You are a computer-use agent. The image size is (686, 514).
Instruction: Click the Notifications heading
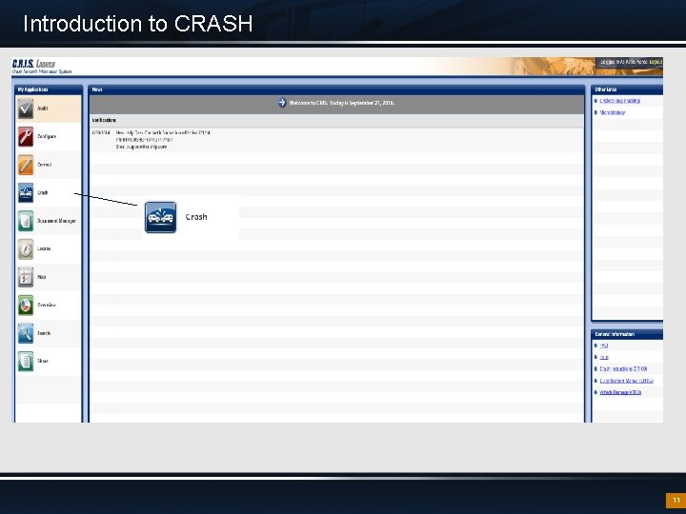[104, 120]
